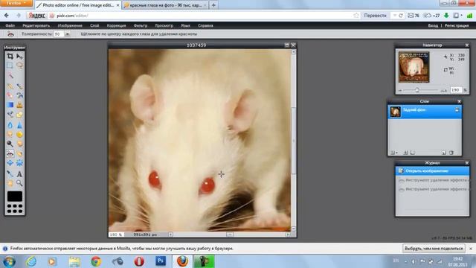This screenshot has height=268, width=476.
Task: Open the Язык menu
Action: (x=185, y=25)
